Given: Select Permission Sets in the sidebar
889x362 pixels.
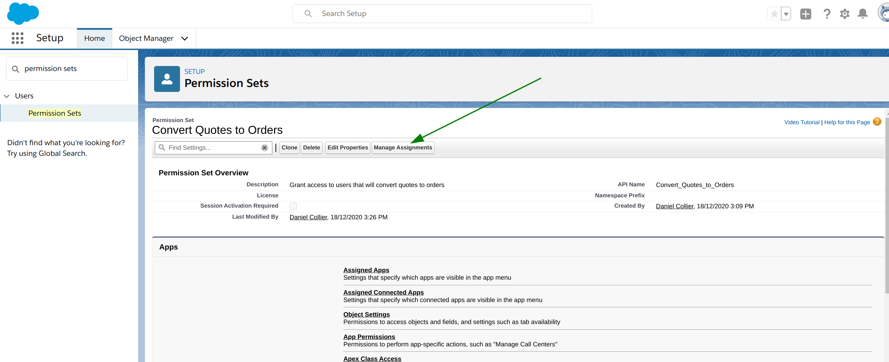Looking at the screenshot, I should [55, 113].
